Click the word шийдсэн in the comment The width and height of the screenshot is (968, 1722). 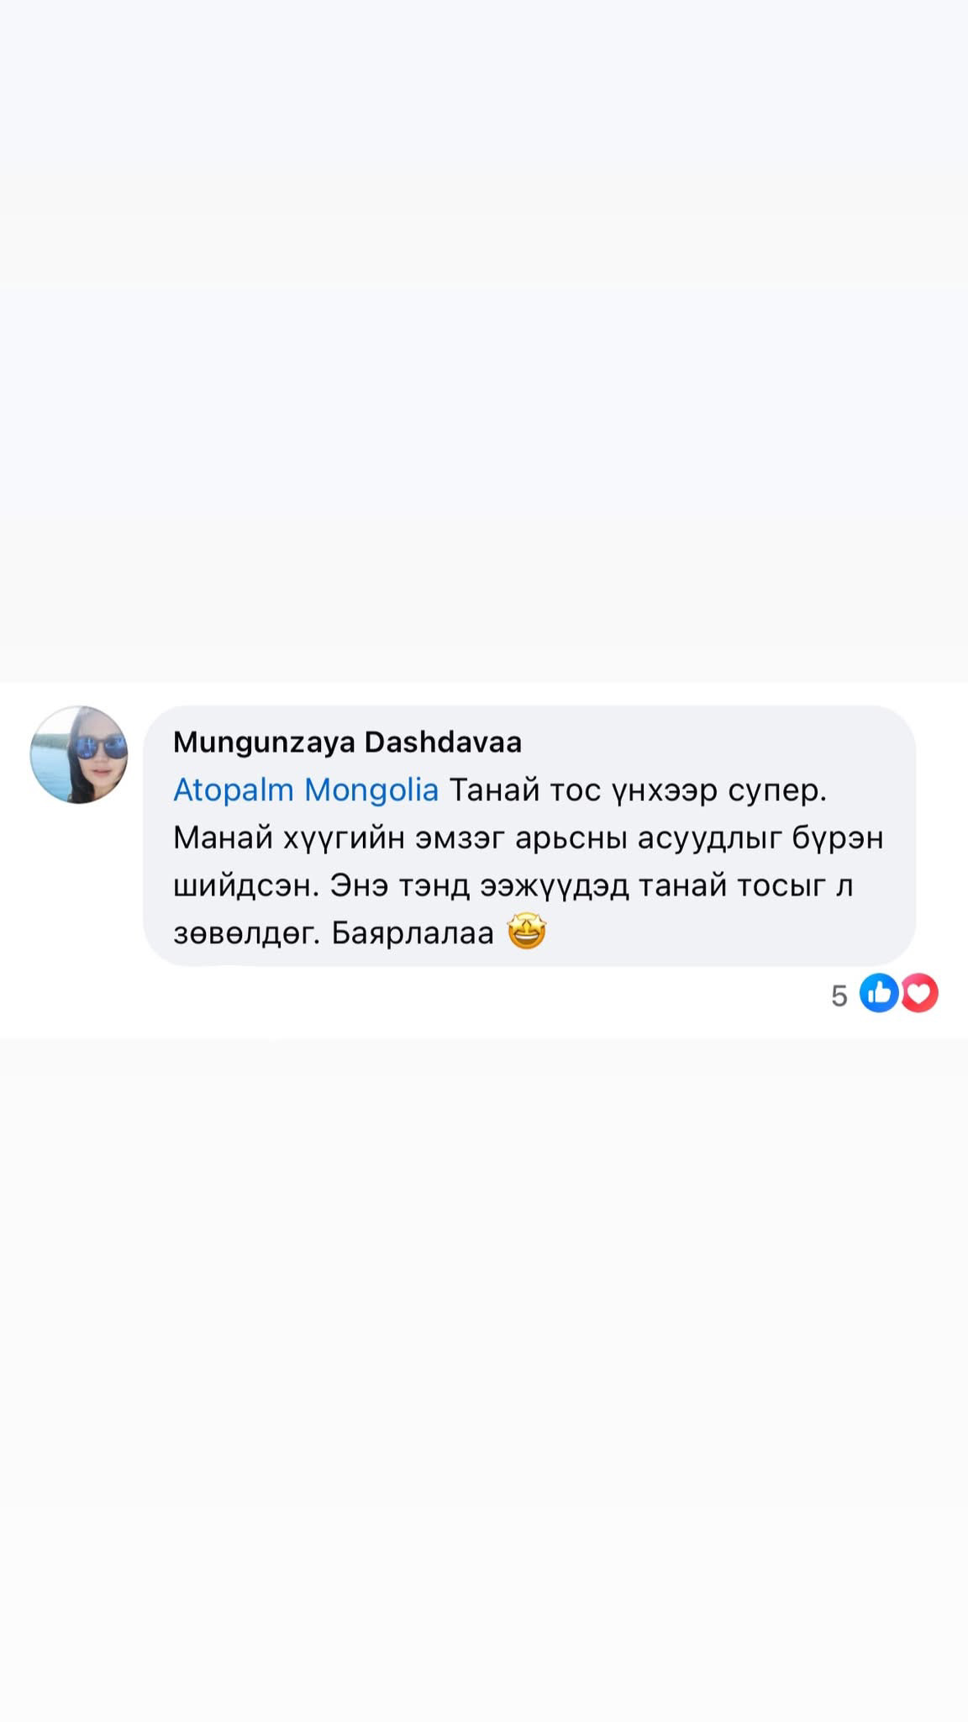coord(245,886)
